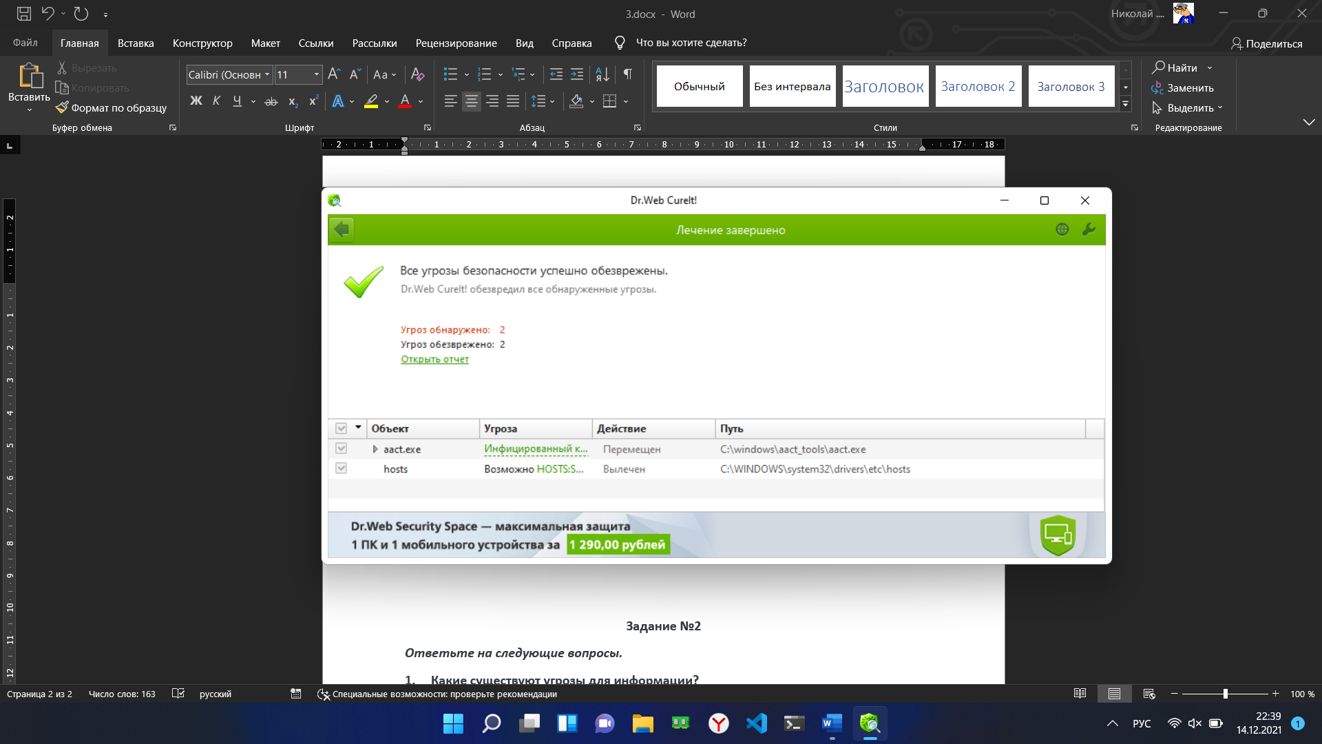Image resolution: width=1322 pixels, height=744 pixels.
Task: Click the 'Что вы хотите сделать?' search field
Action: (691, 43)
